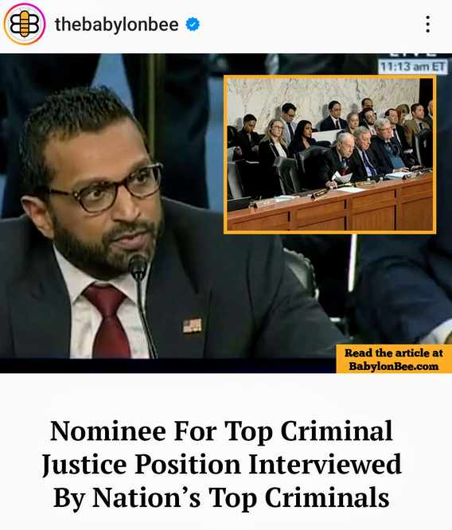This screenshot has height=530, width=452.
Task: Click the partially visible LIVE label
Action: 412,56
